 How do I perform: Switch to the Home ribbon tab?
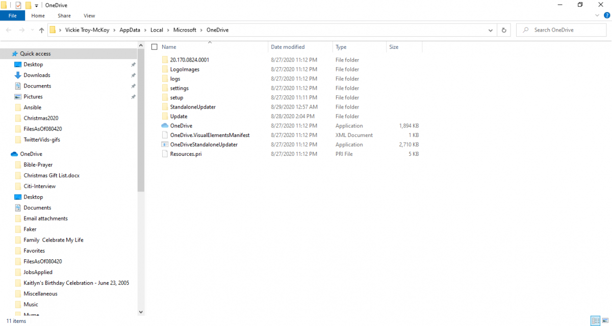point(38,16)
